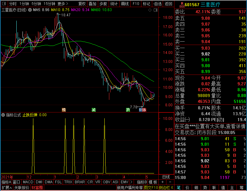Expand the 指标公式 indicator dropdown arrow
Screen dimensions: 247x191
pyautogui.click(x=3, y=115)
